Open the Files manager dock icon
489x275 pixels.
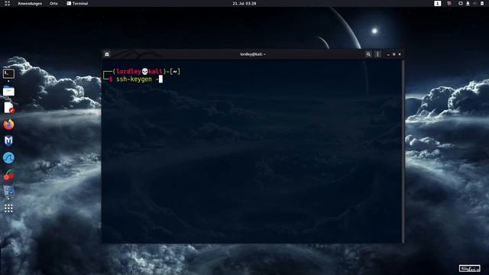click(x=8, y=91)
